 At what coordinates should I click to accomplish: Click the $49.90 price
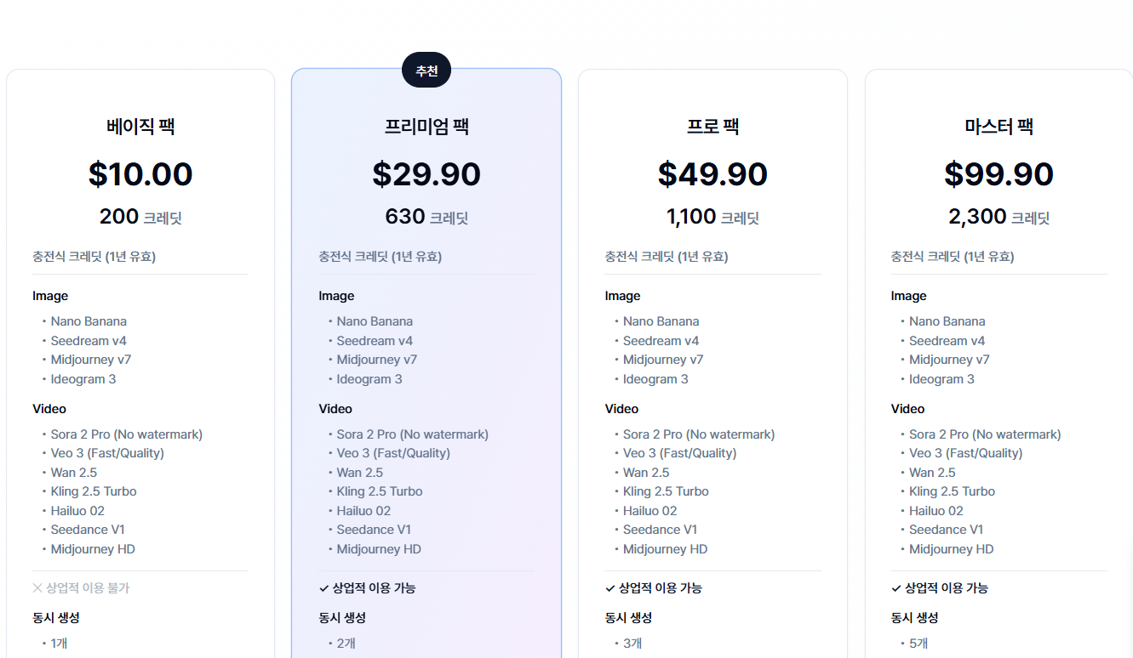(x=712, y=174)
